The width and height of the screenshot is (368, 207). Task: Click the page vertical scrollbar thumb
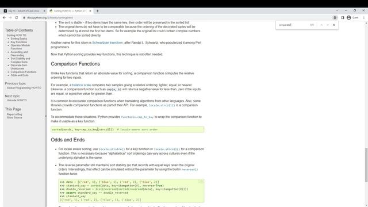[x=366, y=165]
